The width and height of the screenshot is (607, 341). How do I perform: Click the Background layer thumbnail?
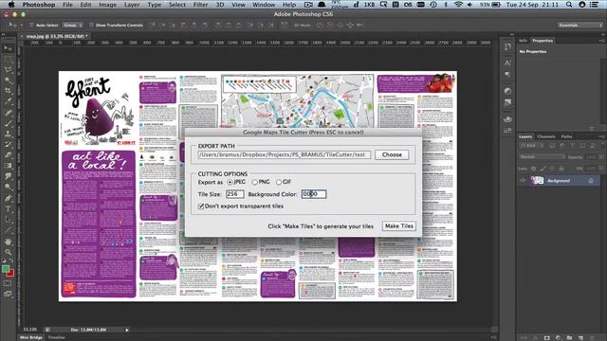coord(537,180)
